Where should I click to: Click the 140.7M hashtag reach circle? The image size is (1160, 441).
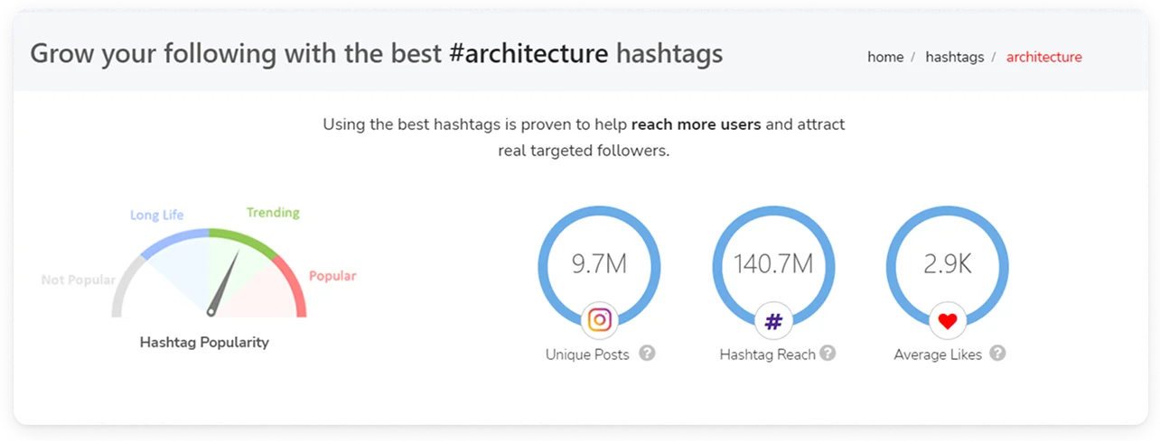click(x=773, y=264)
